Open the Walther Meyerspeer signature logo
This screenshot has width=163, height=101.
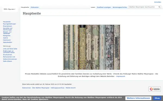click(x=10, y=9)
